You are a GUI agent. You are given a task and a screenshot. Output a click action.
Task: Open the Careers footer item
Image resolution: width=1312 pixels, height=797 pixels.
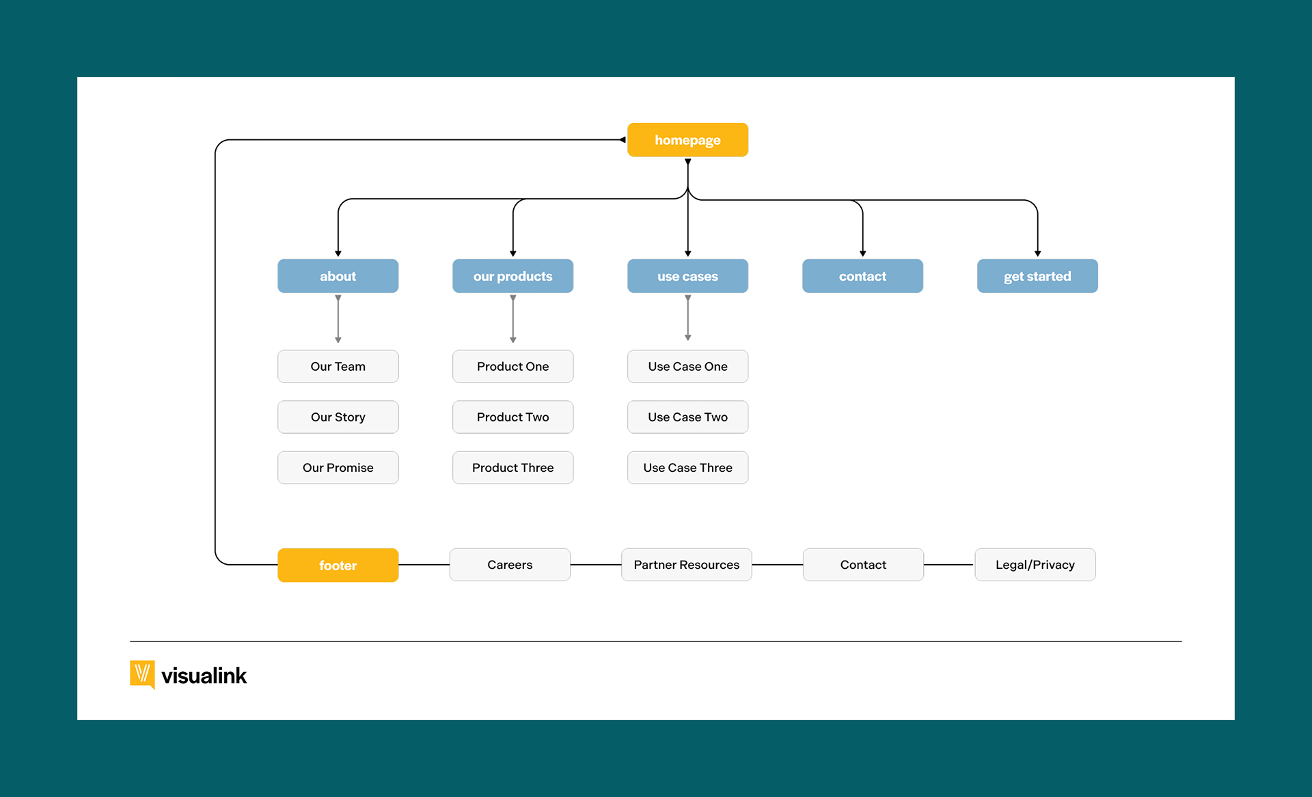pos(510,564)
